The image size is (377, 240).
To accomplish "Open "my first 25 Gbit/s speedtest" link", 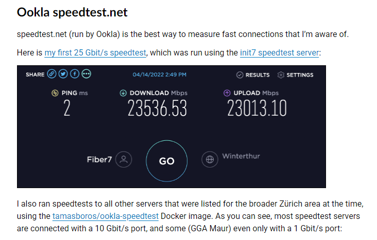I will 96,53.
